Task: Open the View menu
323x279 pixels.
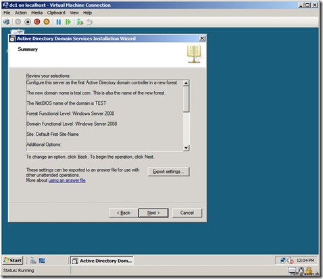Action: coord(74,13)
